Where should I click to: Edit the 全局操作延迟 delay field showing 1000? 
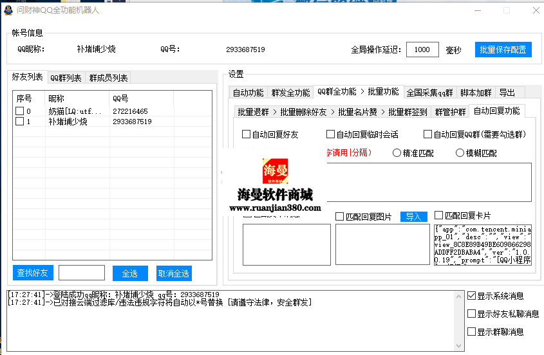(422, 50)
